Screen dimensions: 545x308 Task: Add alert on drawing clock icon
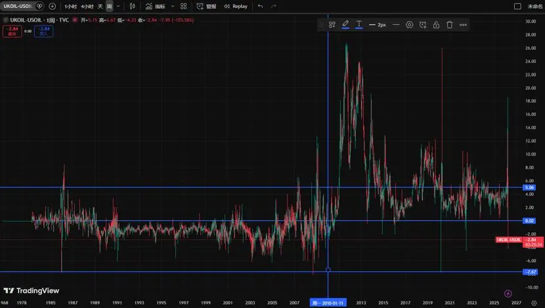[423, 25]
